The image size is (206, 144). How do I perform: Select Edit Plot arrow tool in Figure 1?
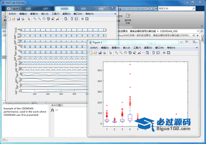point(29,19)
